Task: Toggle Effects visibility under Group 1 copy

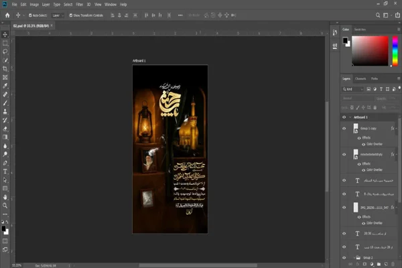Action: [x=359, y=138]
